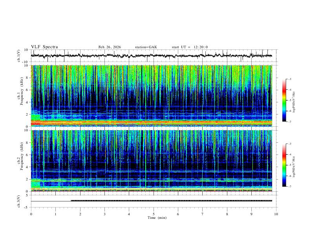The height and width of the screenshot is (240, 311).
Task: Click the ch.2 colorbar "log(PSD)" unit label
Action: (x=294, y=167)
